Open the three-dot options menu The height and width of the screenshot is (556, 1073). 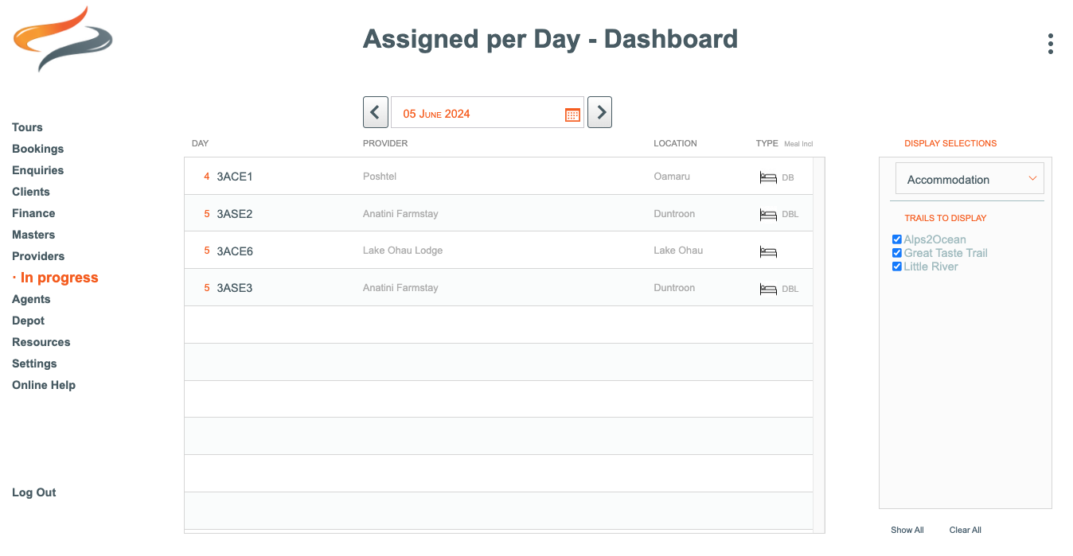(1051, 44)
